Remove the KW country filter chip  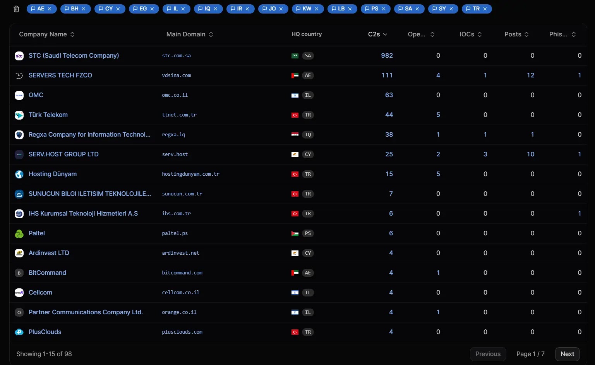click(x=317, y=9)
